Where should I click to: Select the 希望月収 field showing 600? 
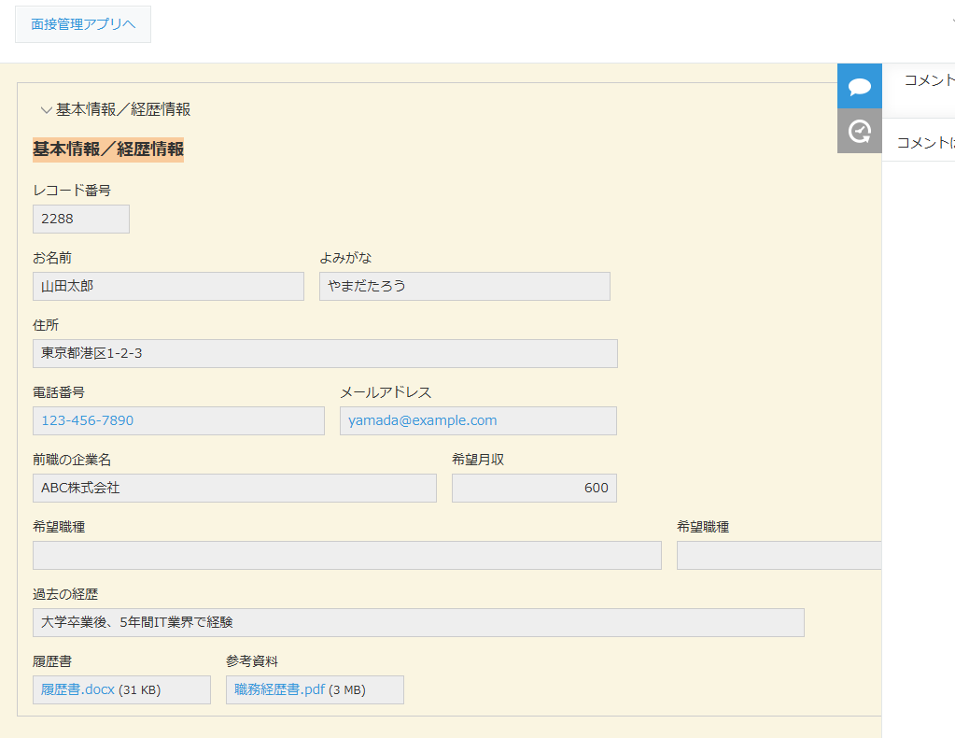point(533,488)
